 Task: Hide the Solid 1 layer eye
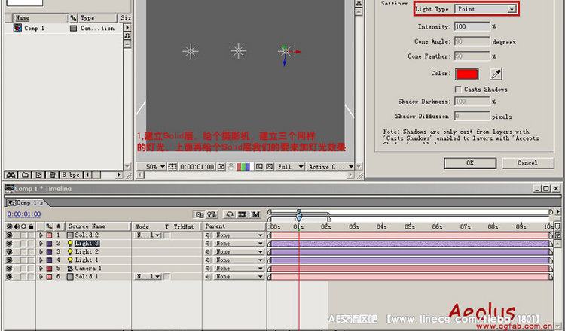click(x=9, y=277)
